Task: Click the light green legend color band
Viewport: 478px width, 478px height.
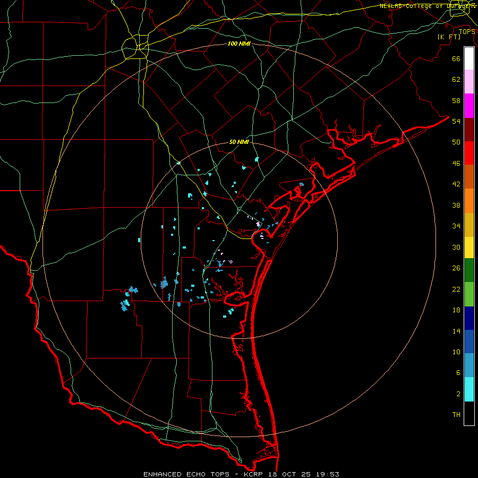Action: tap(469, 294)
